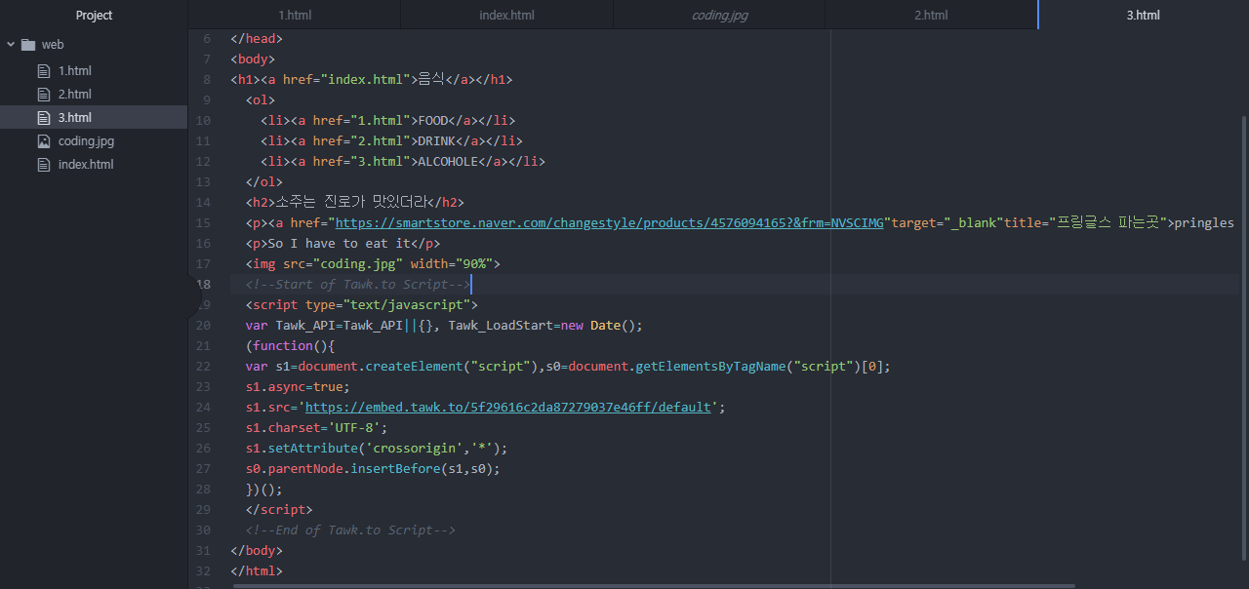Click line number 6 in gutter
Image resolution: width=1249 pixels, height=589 pixels.
coord(206,39)
